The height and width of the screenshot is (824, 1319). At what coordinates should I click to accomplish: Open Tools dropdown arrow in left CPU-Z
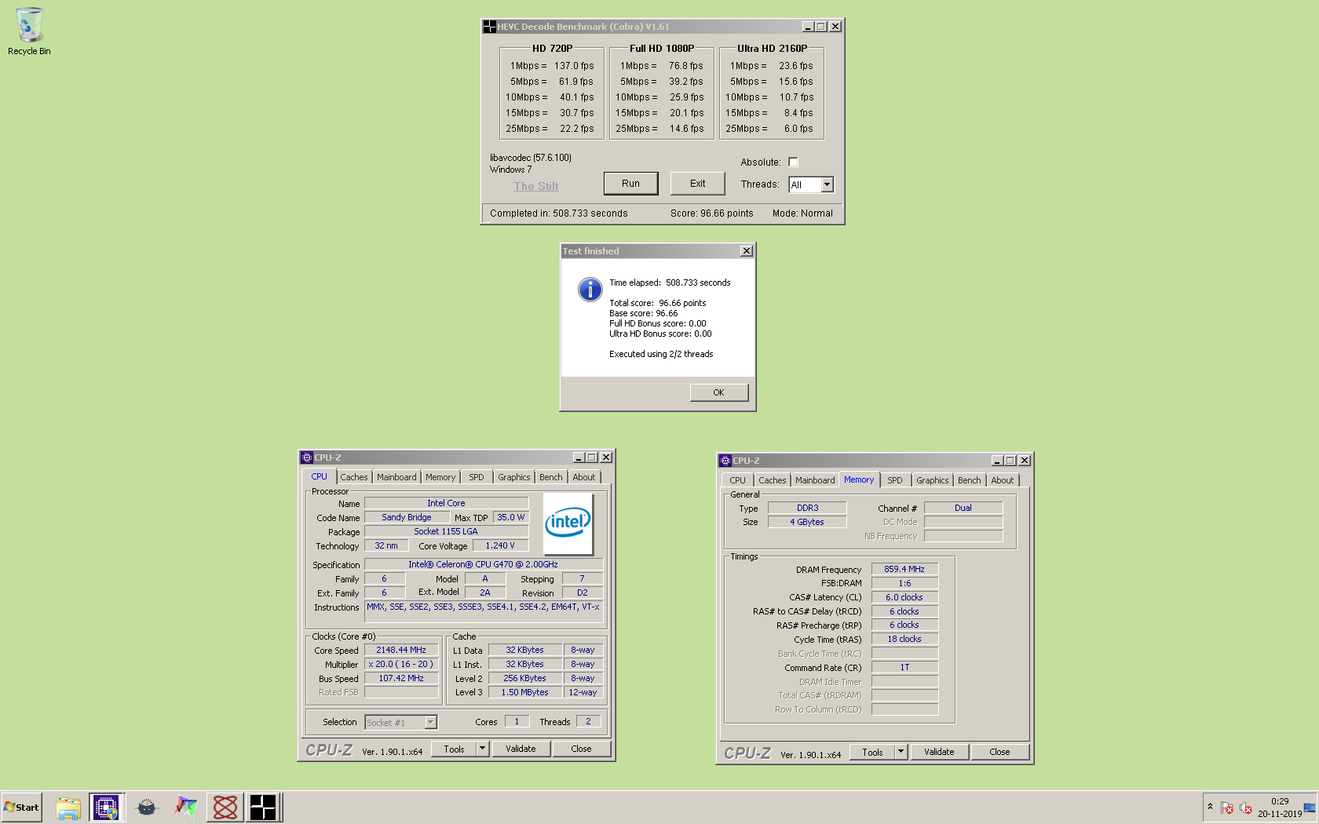tap(483, 749)
